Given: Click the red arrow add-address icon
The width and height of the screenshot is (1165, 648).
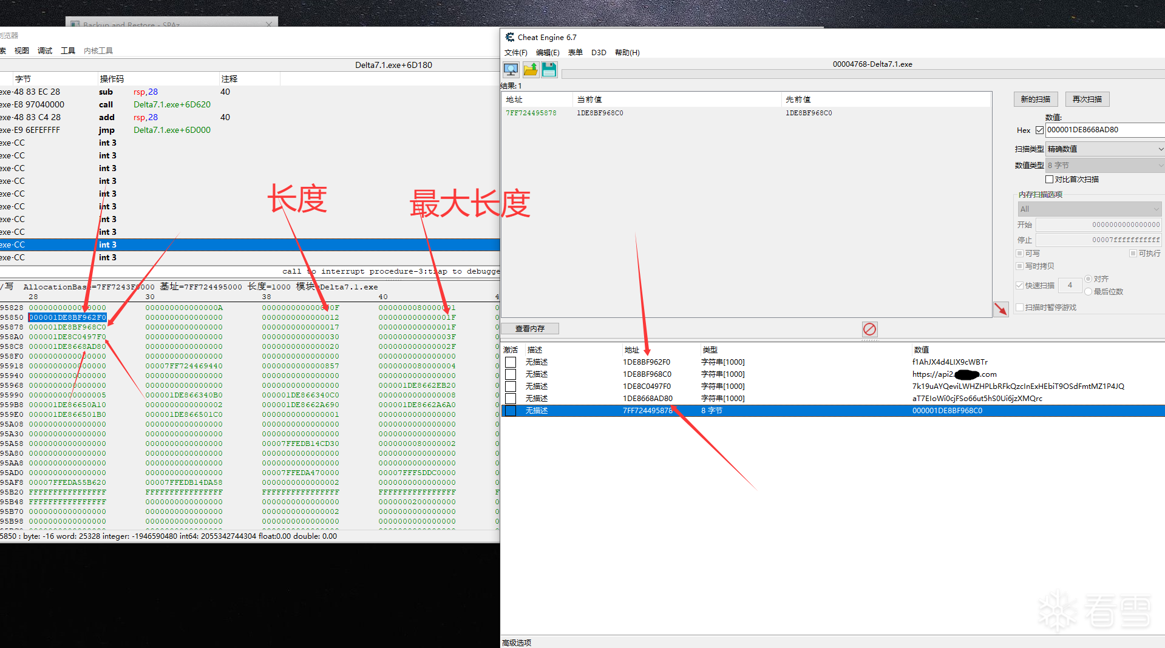Looking at the screenshot, I should click(1000, 309).
